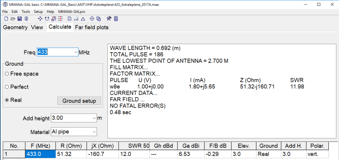Click the Ground setup button

point(79,101)
